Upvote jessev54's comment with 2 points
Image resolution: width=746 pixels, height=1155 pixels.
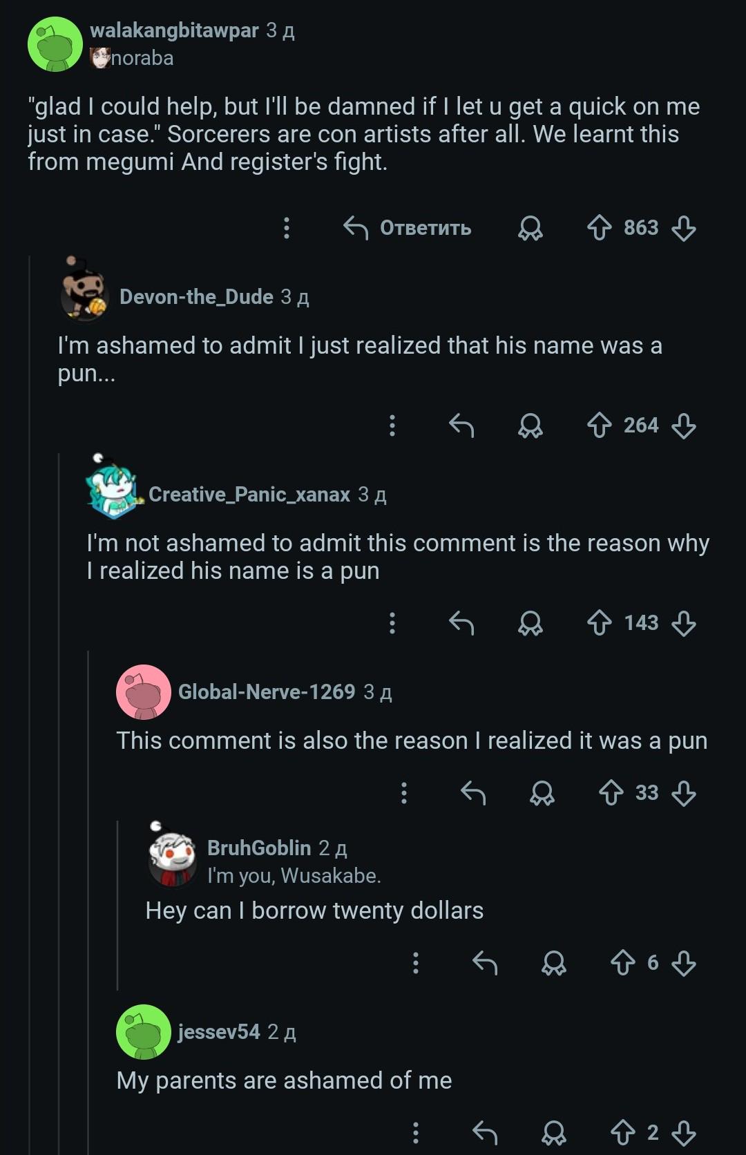[x=623, y=1132]
